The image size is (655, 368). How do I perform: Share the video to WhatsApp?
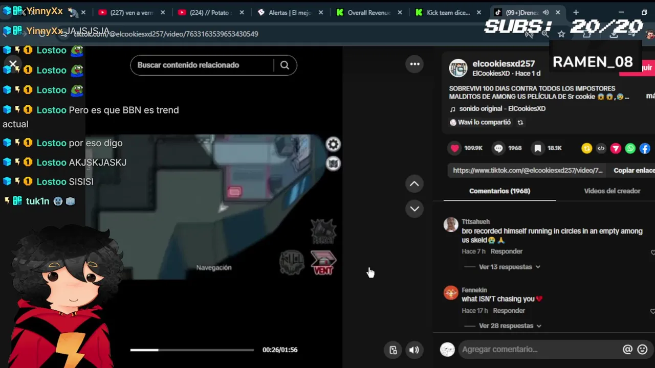click(x=630, y=148)
